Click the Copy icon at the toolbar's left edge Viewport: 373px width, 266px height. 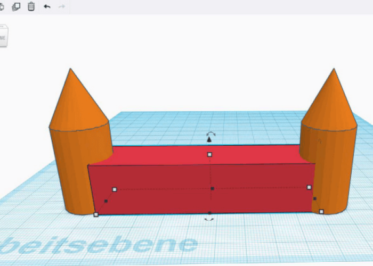2,6
